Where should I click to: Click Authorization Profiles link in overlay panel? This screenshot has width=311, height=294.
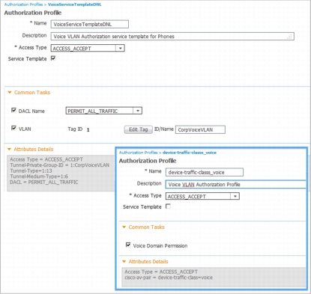pos(138,153)
